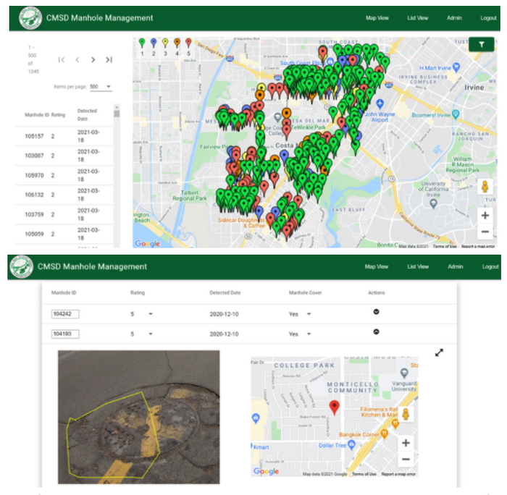Open Terms of Use on small map

pos(364,474)
